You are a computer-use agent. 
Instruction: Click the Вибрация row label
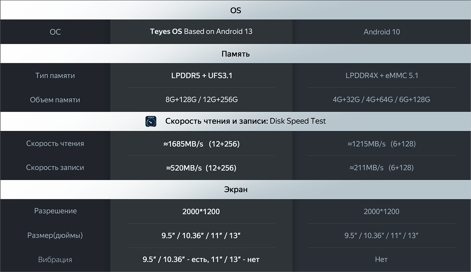55,260
